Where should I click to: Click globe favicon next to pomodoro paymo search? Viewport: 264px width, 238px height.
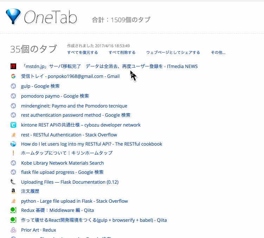click(13, 96)
